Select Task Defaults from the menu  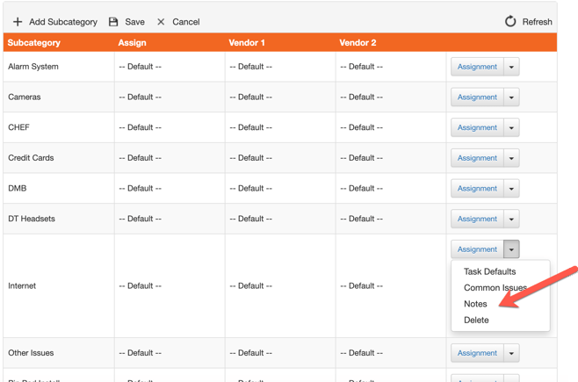point(489,272)
